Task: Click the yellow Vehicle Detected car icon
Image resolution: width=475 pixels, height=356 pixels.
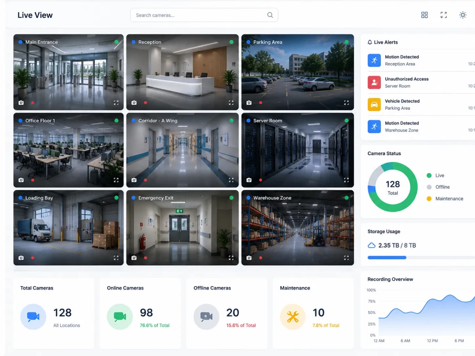Action: (374, 105)
